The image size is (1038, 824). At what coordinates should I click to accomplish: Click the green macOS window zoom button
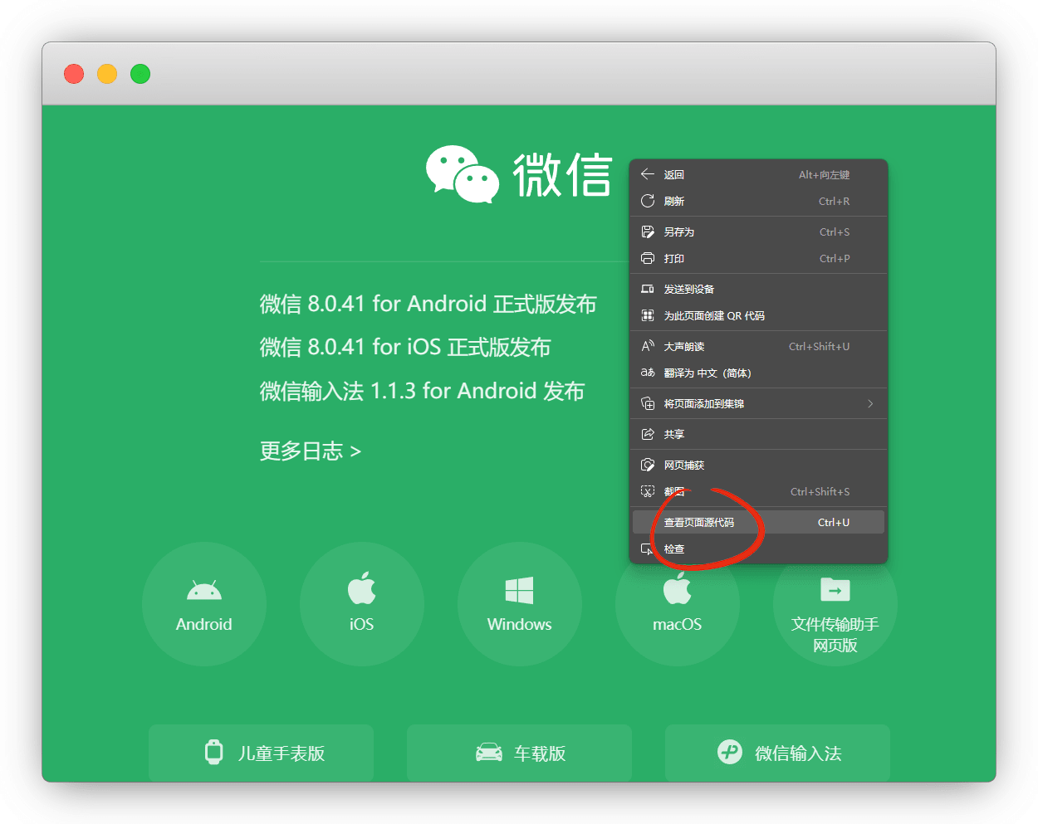140,74
